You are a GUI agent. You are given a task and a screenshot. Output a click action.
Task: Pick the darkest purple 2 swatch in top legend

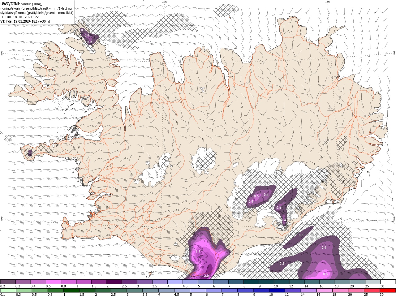point(114,282)
